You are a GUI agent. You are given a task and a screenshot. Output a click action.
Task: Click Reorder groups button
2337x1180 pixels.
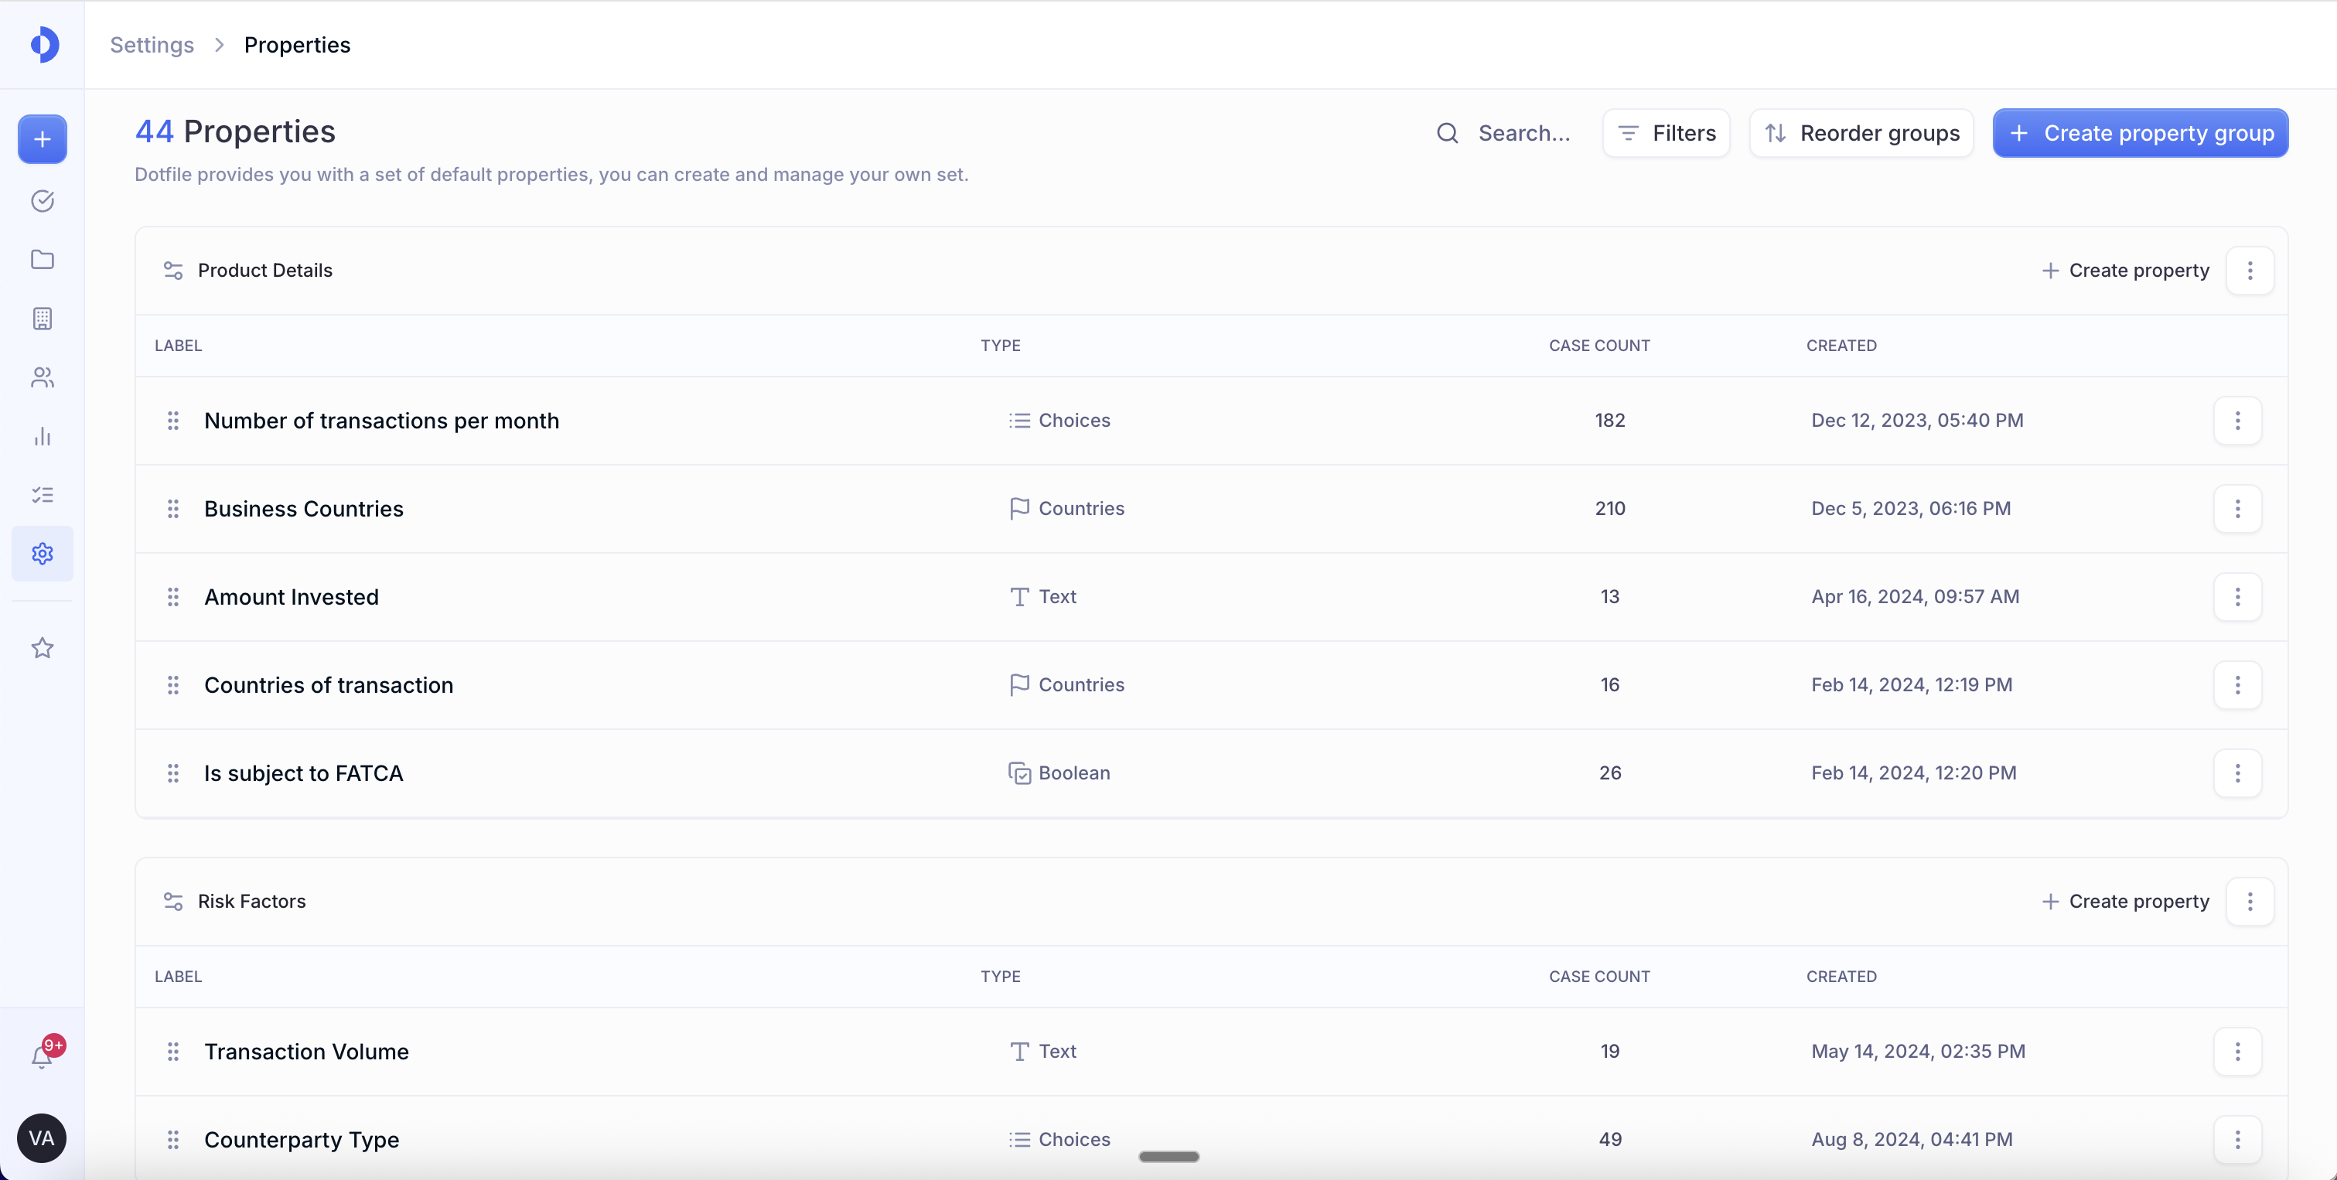1861,133
